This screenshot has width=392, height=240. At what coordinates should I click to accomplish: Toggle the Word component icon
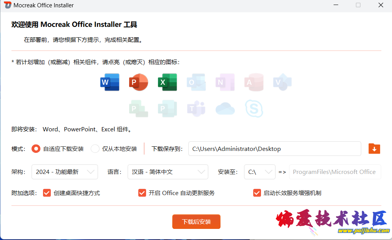coord(110,82)
